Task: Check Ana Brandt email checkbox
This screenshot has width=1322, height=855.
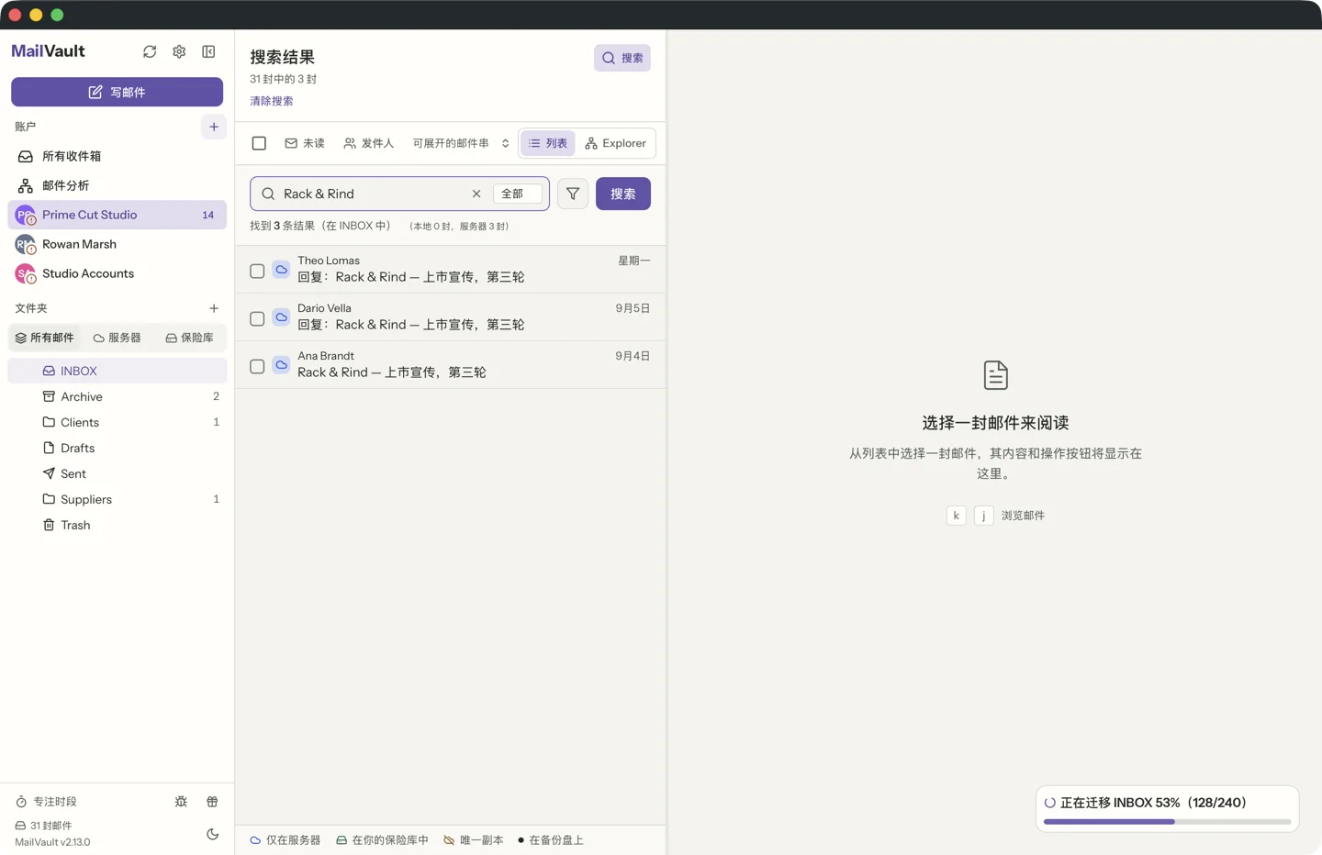Action: [257, 366]
